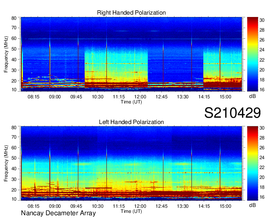This screenshot has height=218, width=269.
Task: Click the 22 value on the bottom colorbar
Action: tap(262, 167)
